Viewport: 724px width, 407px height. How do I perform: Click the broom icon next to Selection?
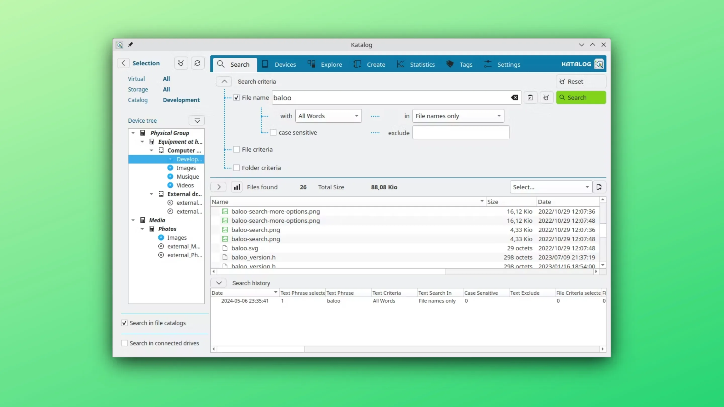181,63
